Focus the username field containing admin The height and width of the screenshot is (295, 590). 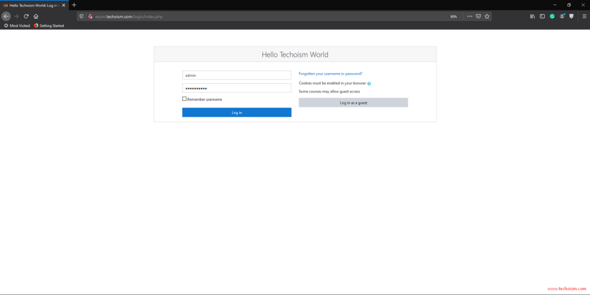(x=237, y=75)
